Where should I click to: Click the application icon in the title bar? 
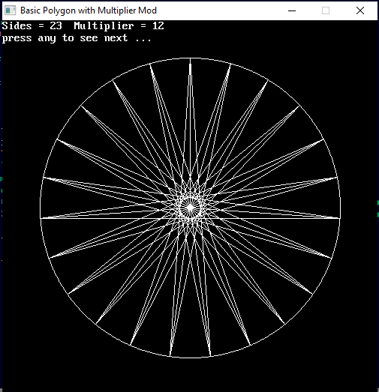coord(11,10)
